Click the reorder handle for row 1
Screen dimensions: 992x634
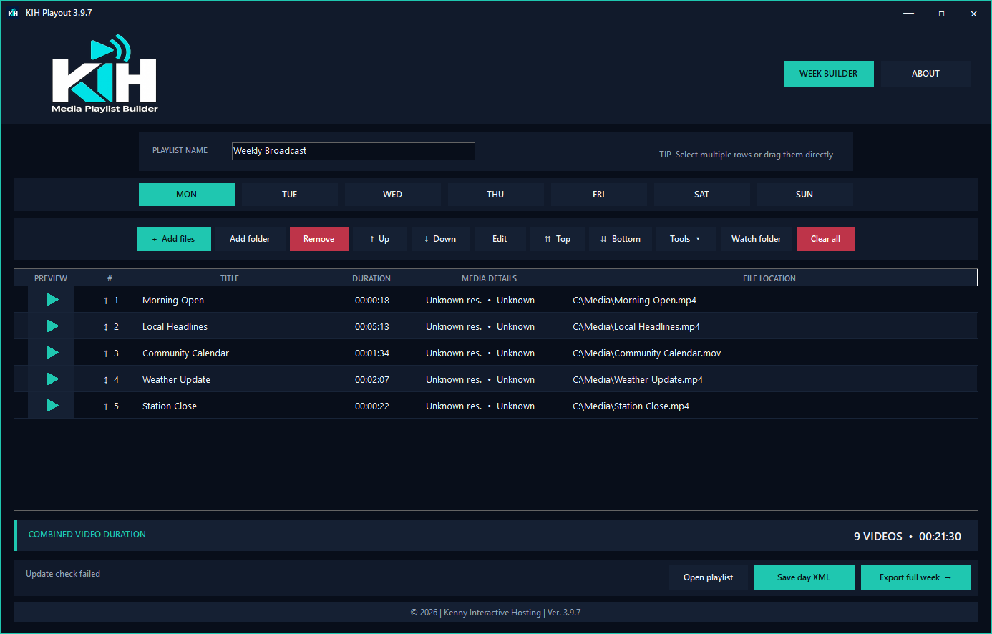tap(106, 301)
